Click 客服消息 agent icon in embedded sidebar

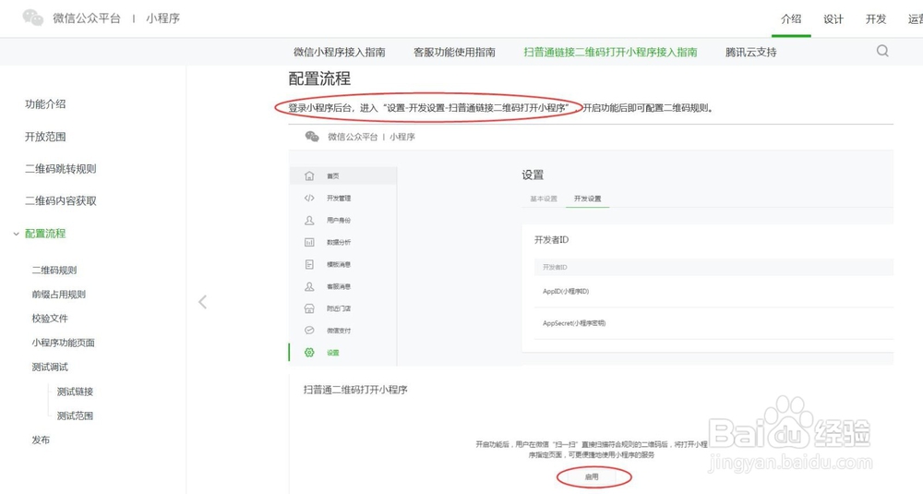pos(309,286)
